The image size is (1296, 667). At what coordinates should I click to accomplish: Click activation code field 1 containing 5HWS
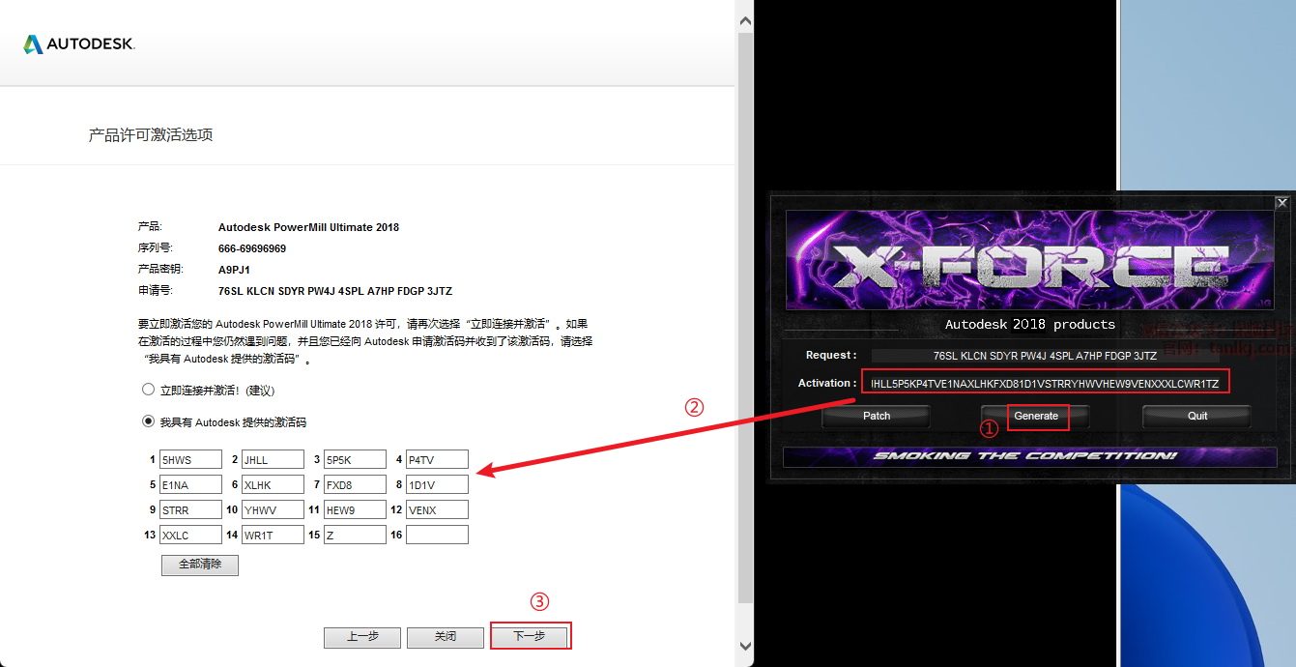point(190,459)
